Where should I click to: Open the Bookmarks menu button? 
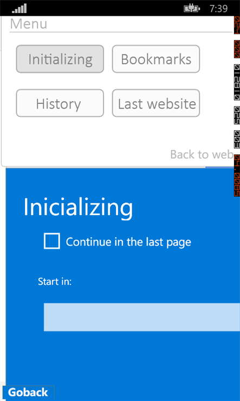(156, 59)
